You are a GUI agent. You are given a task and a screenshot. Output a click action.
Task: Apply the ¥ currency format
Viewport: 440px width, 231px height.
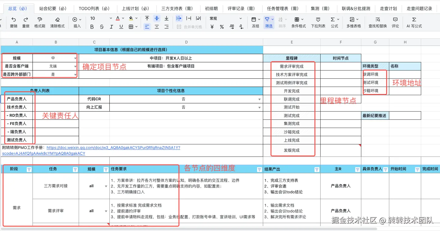click(x=212, y=27)
